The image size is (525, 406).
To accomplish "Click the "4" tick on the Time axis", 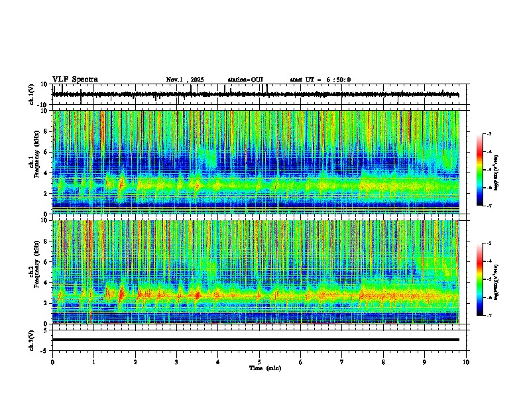I will tap(218, 362).
